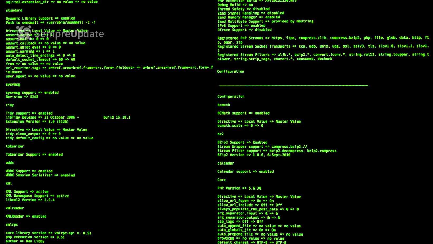Select the 'DTrace Support => disabled' line
Screen dimensions: 433x244
pyautogui.click(x=244, y=30)
